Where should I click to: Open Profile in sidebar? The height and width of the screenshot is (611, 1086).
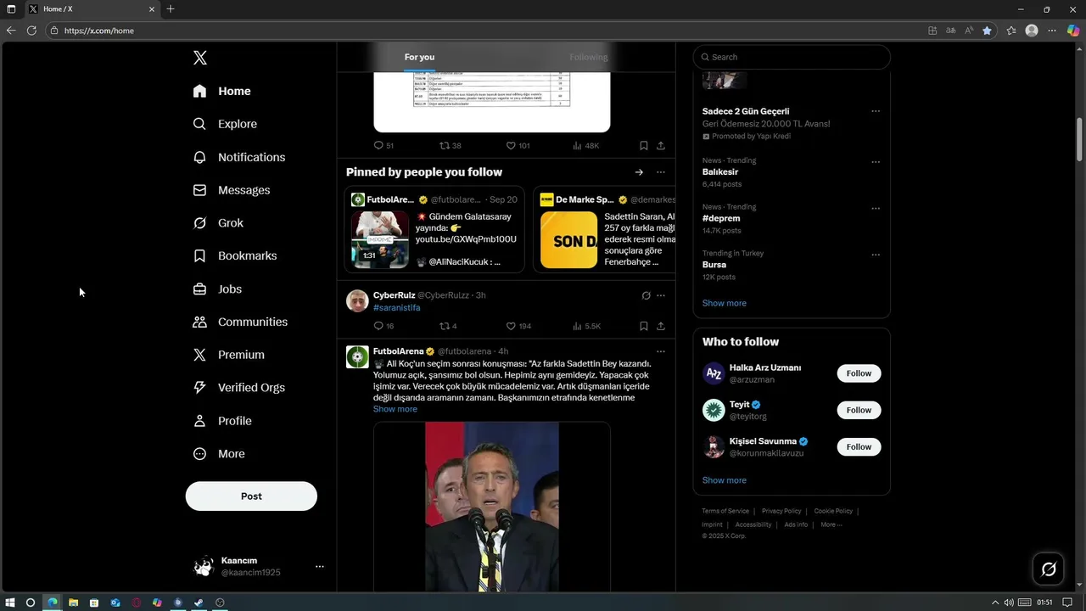click(222, 421)
